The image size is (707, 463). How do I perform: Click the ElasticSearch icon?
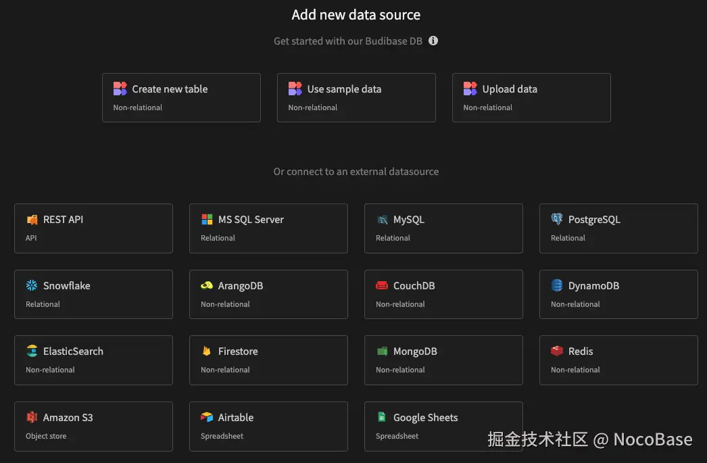click(x=32, y=351)
